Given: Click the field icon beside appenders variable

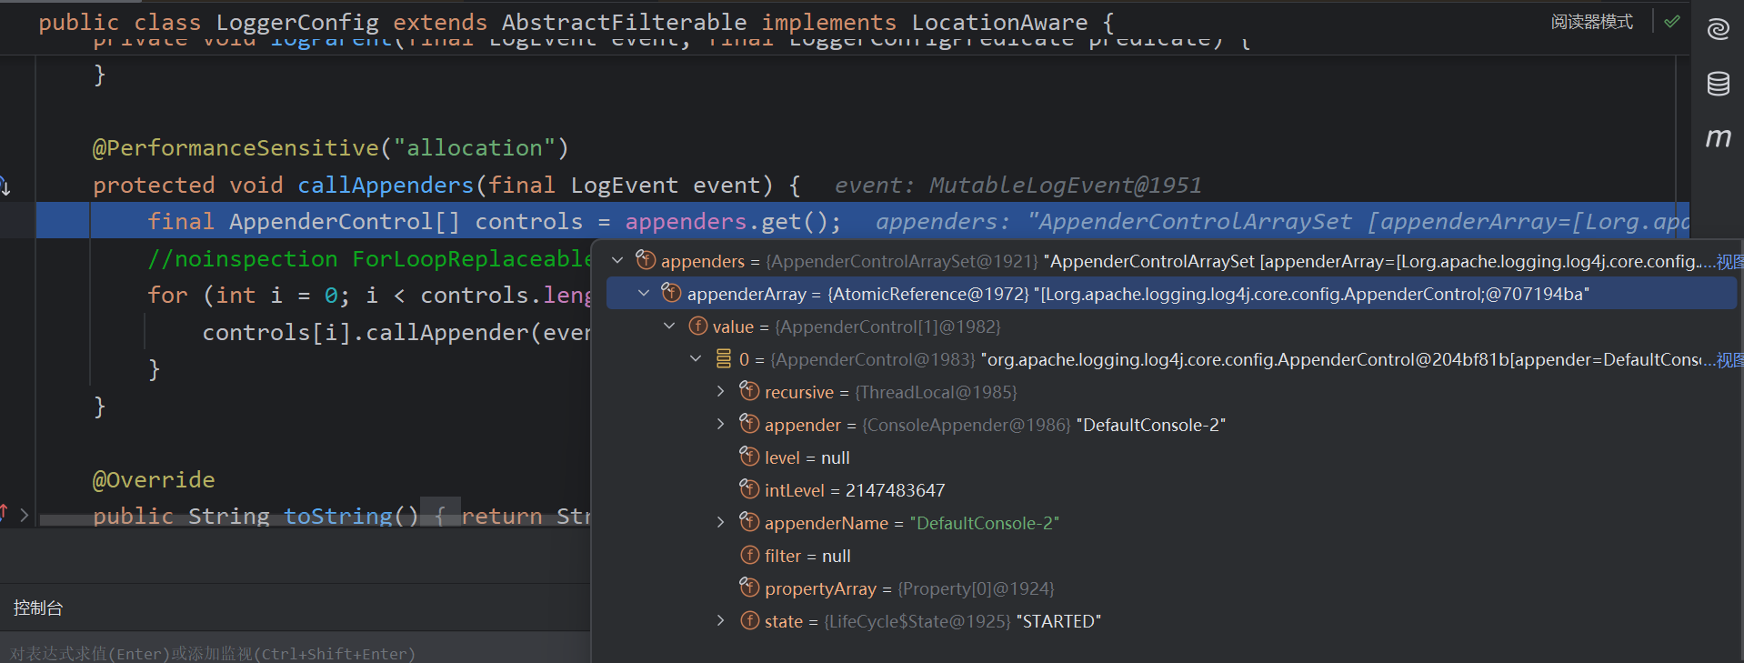Looking at the screenshot, I should [x=646, y=260].
